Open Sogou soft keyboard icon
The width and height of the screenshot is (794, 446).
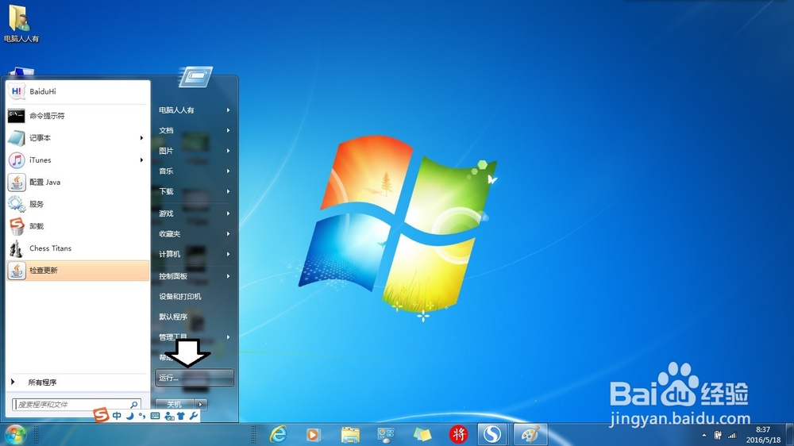pos(156,416)
